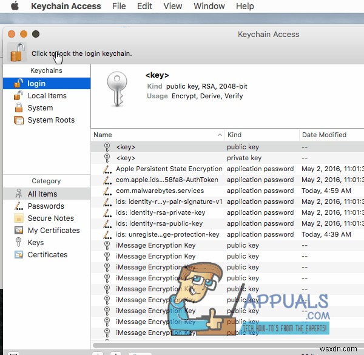This screenshot has width=364, height=355.
Task: Open the File menu
Action: 119,6
